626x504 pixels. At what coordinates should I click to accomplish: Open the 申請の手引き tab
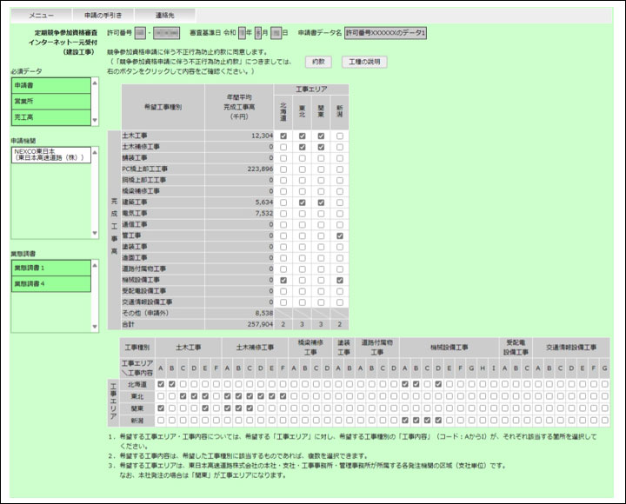click(x=103, y=16)
